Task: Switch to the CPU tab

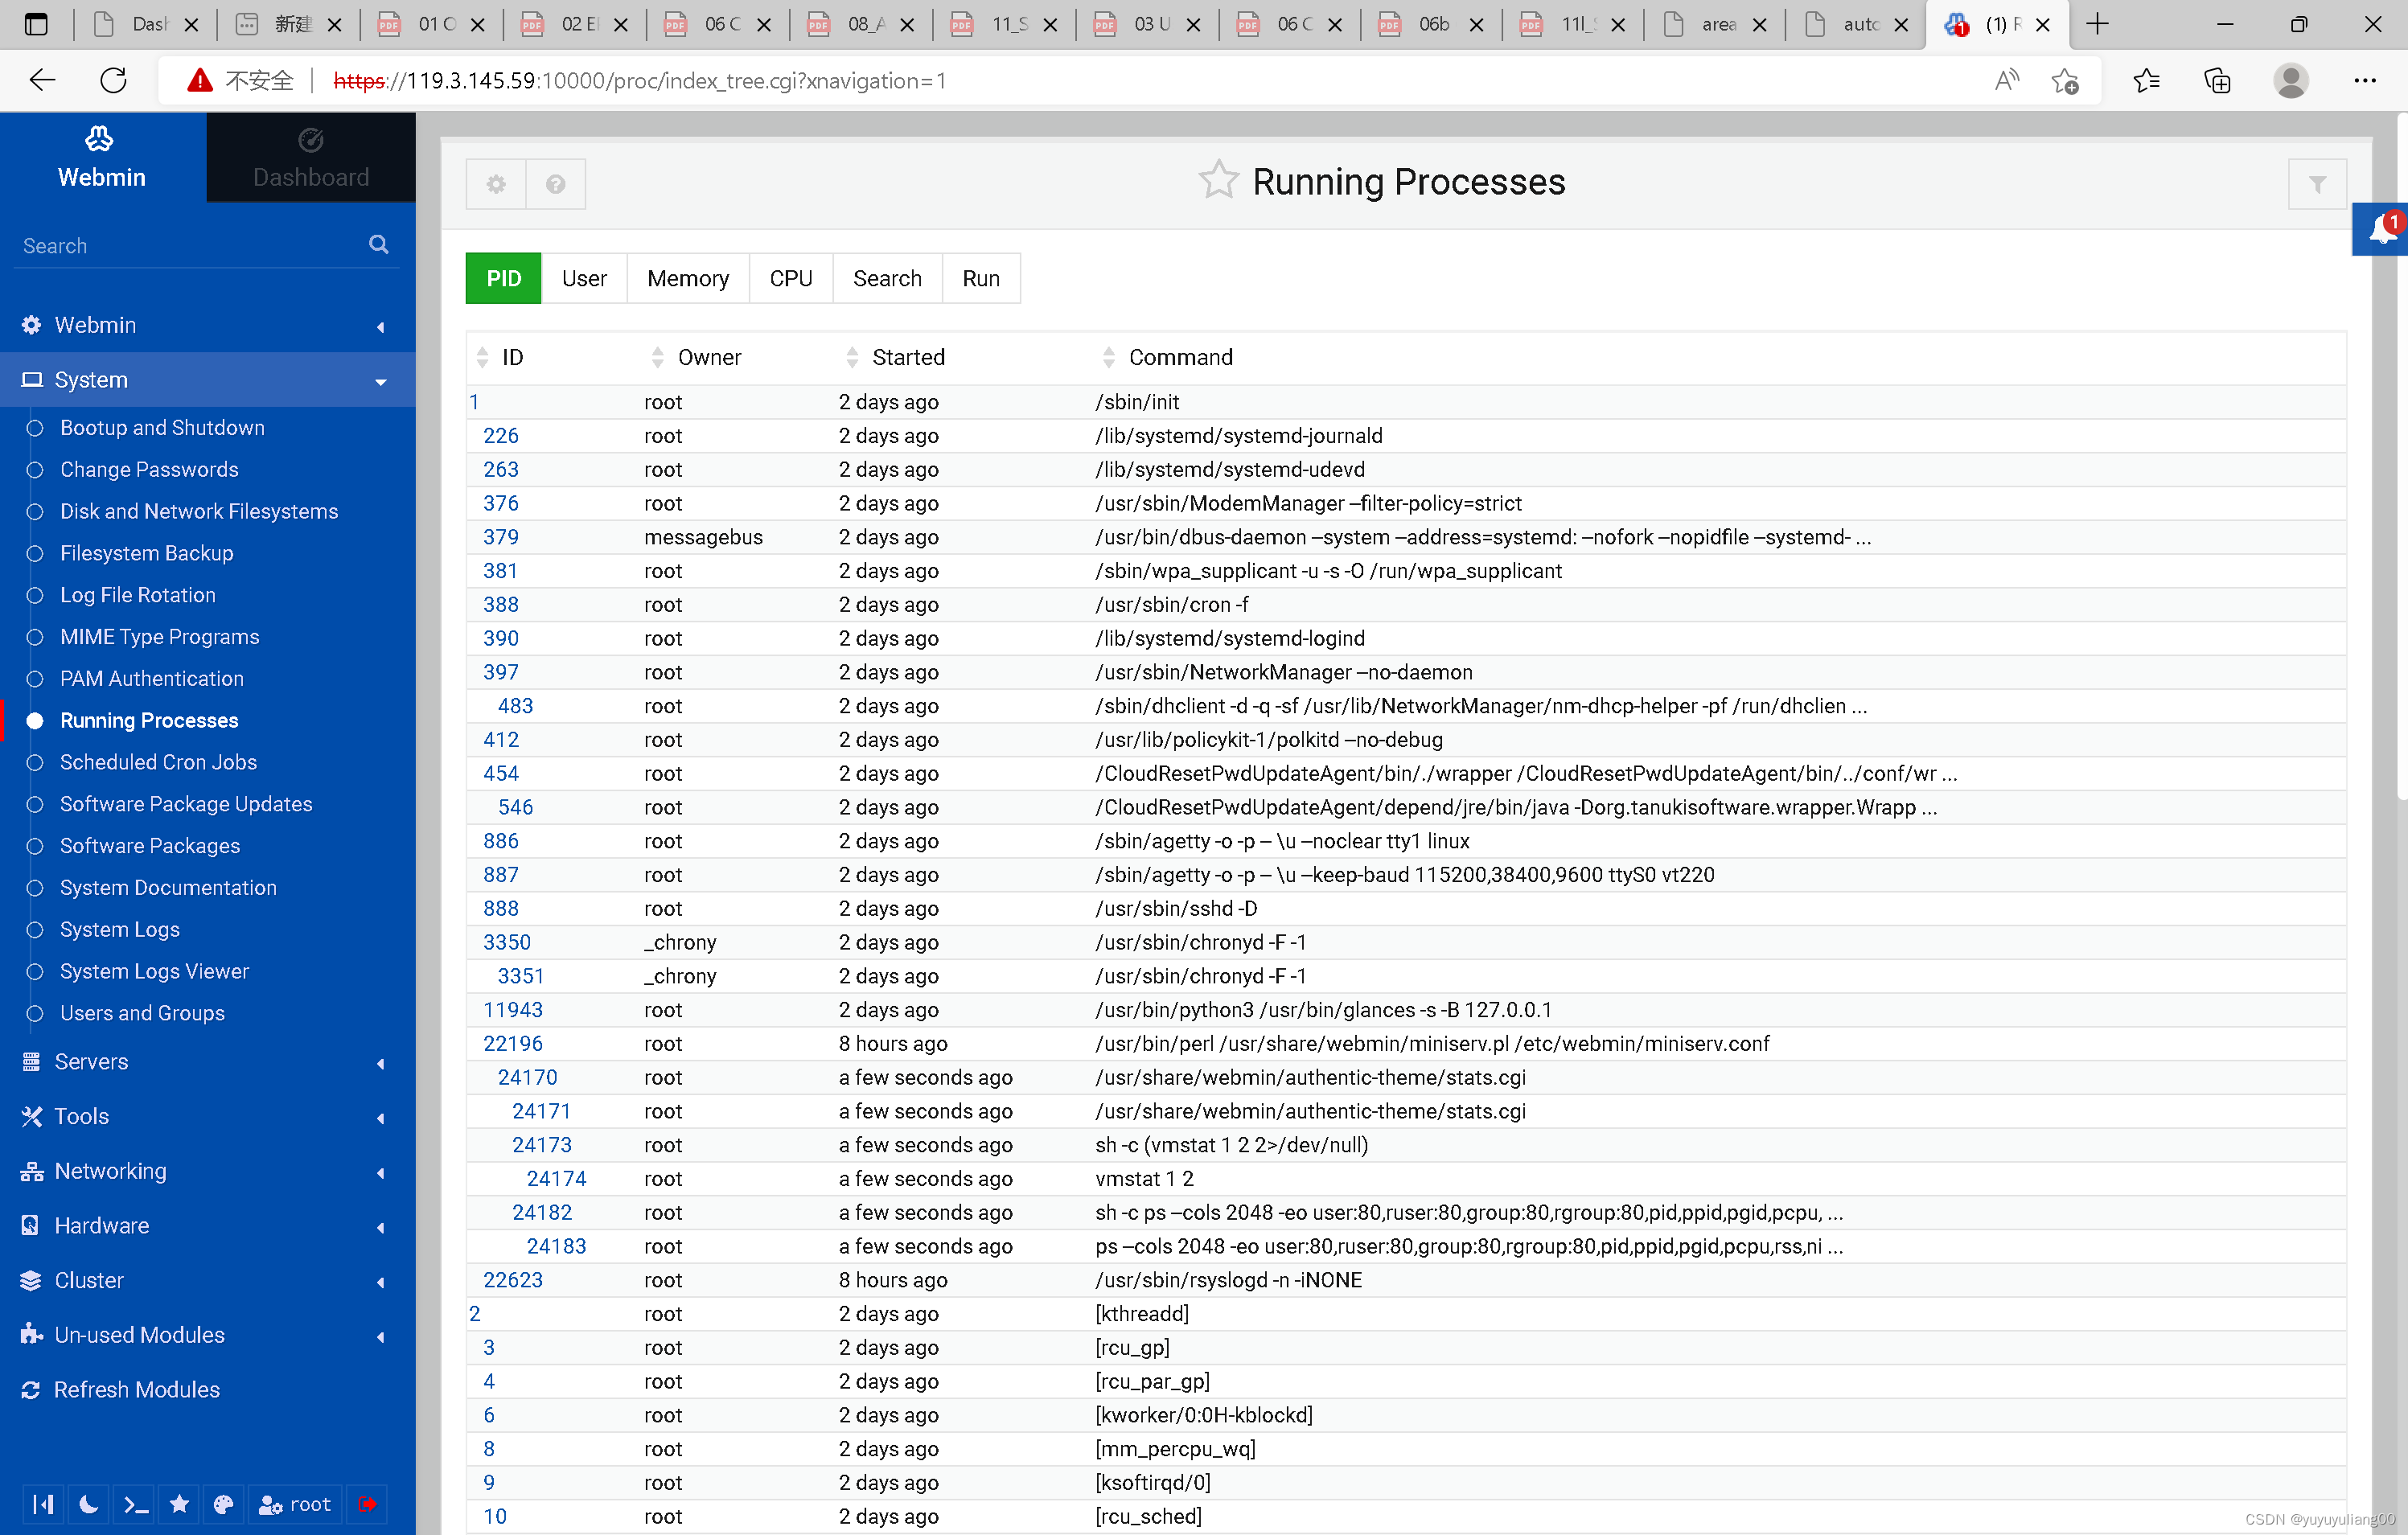Action: coord(790,278)
